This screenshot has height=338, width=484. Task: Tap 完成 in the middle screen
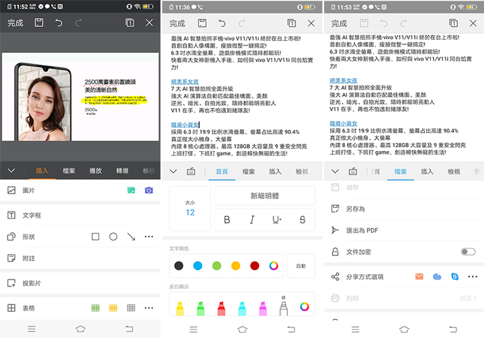point(177,24)
